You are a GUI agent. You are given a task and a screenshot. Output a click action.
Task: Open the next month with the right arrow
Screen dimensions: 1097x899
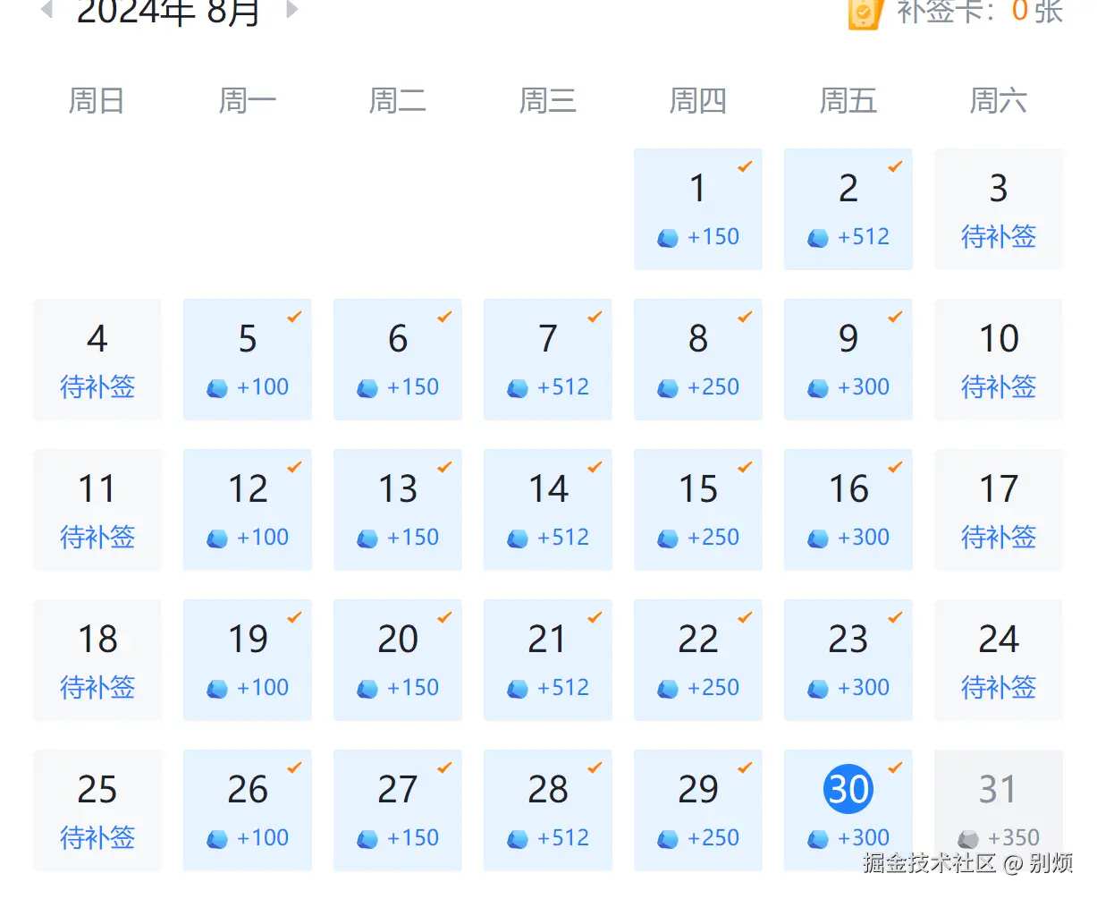click(x=291, y=12)
